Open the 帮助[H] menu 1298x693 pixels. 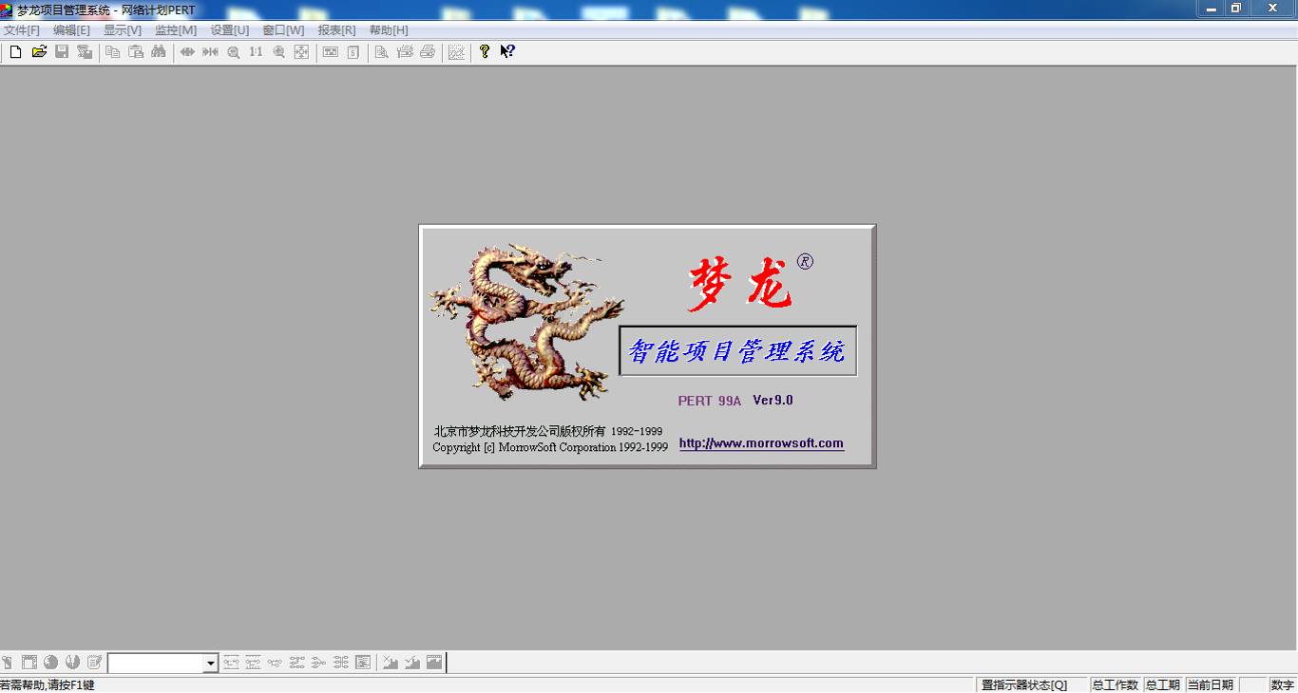coord(389,30)
